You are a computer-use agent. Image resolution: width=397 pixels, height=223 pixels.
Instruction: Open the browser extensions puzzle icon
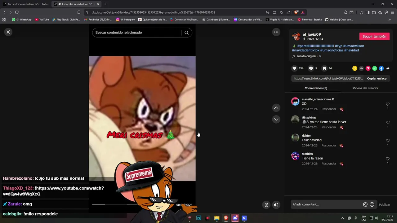click(345, 12)
